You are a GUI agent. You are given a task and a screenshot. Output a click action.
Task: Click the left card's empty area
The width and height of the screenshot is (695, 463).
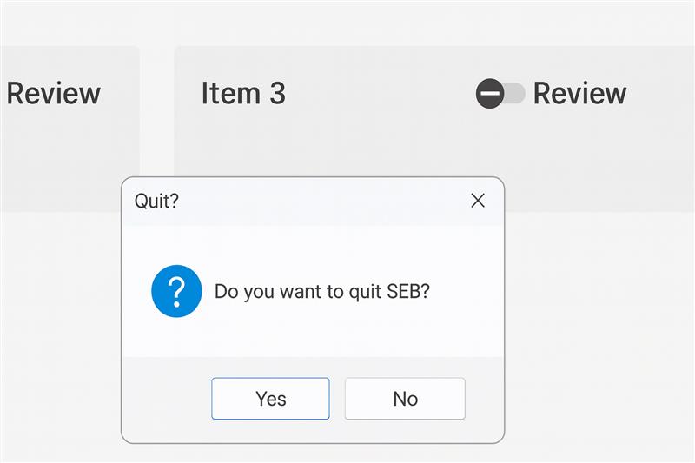[67, 150]
